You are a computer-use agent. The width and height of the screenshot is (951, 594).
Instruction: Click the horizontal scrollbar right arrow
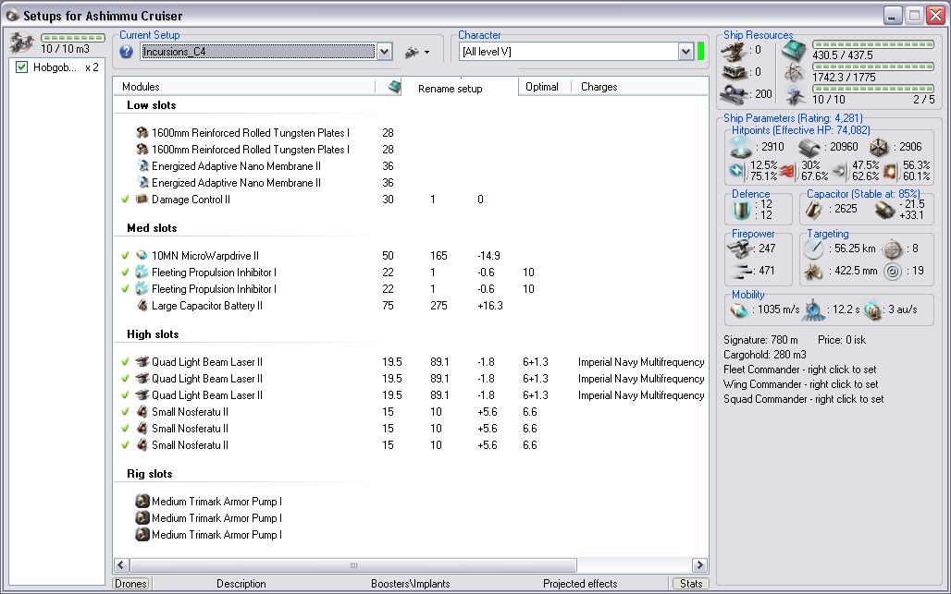[700, 565]
